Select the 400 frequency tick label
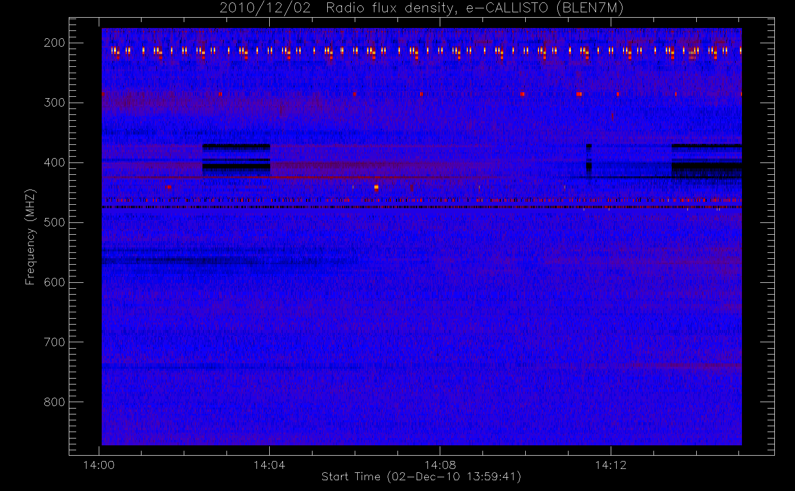Viewport: 795px width, 491px height. [x=55, y=163]
